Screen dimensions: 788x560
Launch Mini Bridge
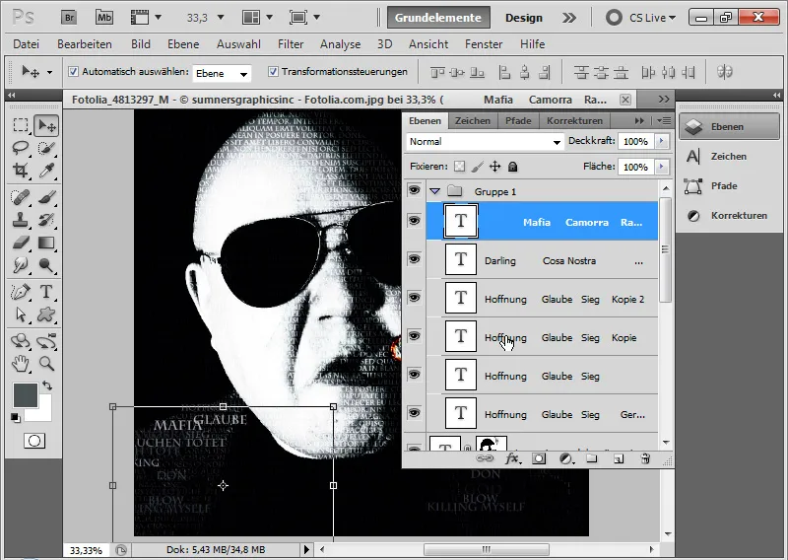pyautogui.click(x=104, y=18)
